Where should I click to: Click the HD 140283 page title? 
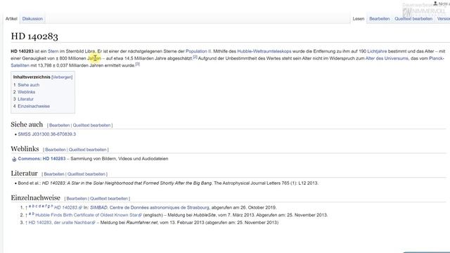coord(34,36)
